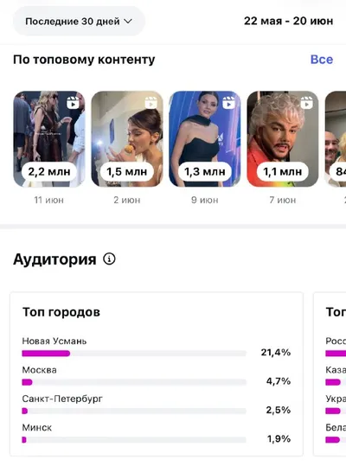Click the 22 мая - 20 июн date range
Viewport: 346px width, 466px height.
click(288, 21)
